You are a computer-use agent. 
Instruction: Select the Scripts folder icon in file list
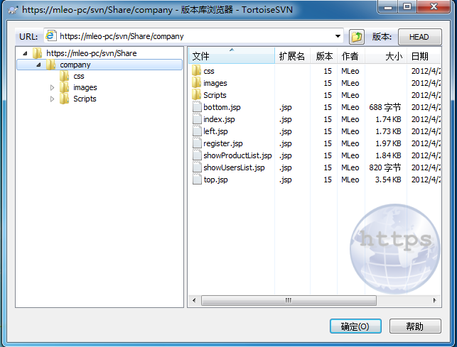pos(197,95)
